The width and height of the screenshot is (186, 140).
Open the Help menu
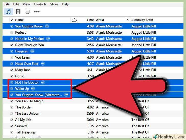[65, 4]
